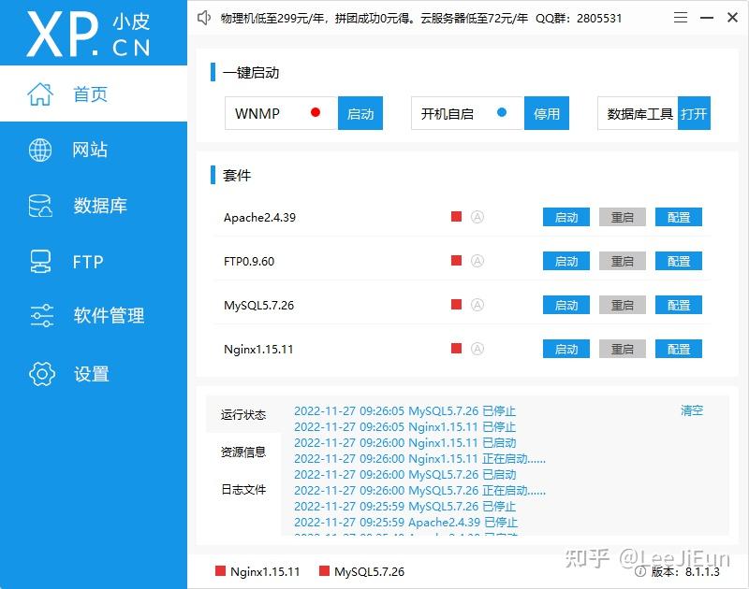Click Nginx1.15.11 status in bottom bar
The width and height of the screenshot is (749, 589).
258,571
